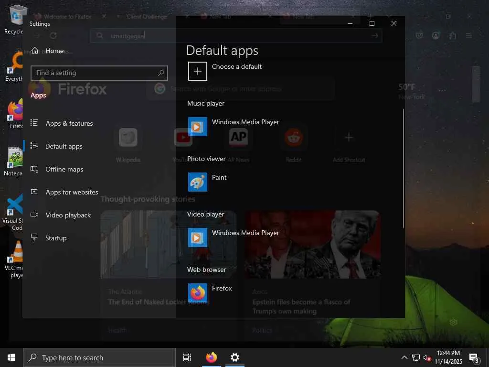489x367 pixels.
Task: Click the search magnifier in Find a setting
Action: click(x=161, y=73)
